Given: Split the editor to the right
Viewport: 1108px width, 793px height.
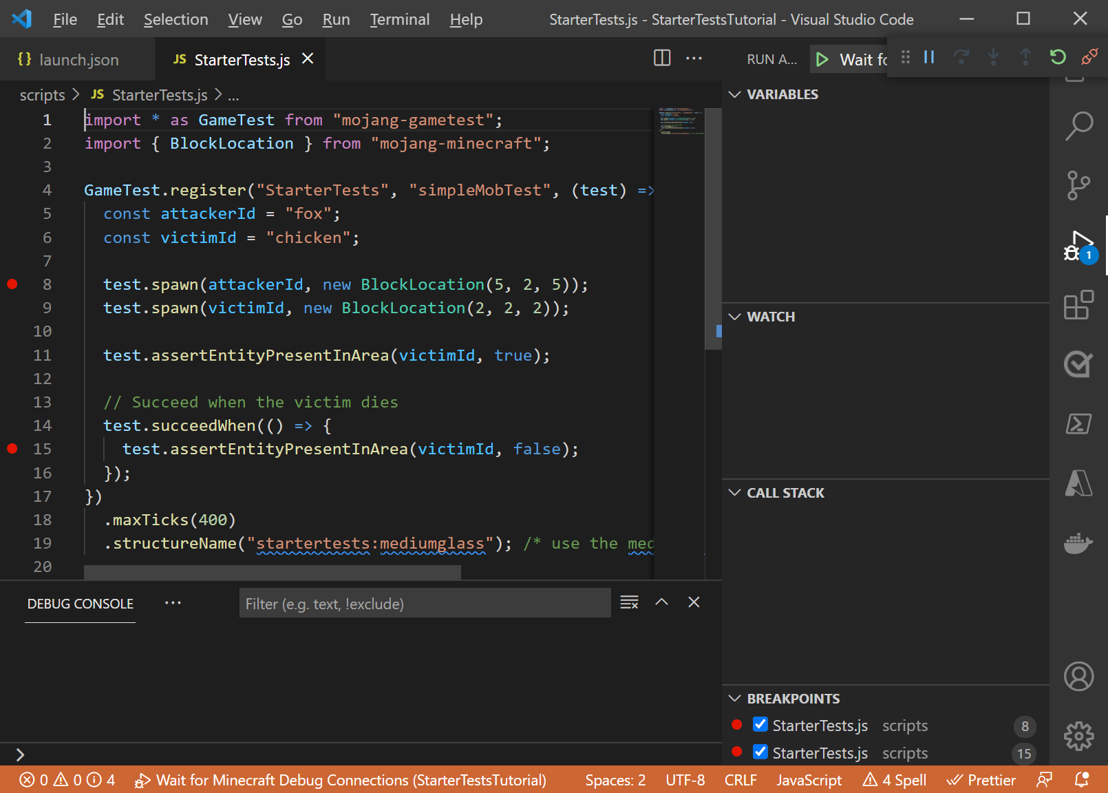Looking at the screenshot, I should pyautogui.click(x=662, y=58).
